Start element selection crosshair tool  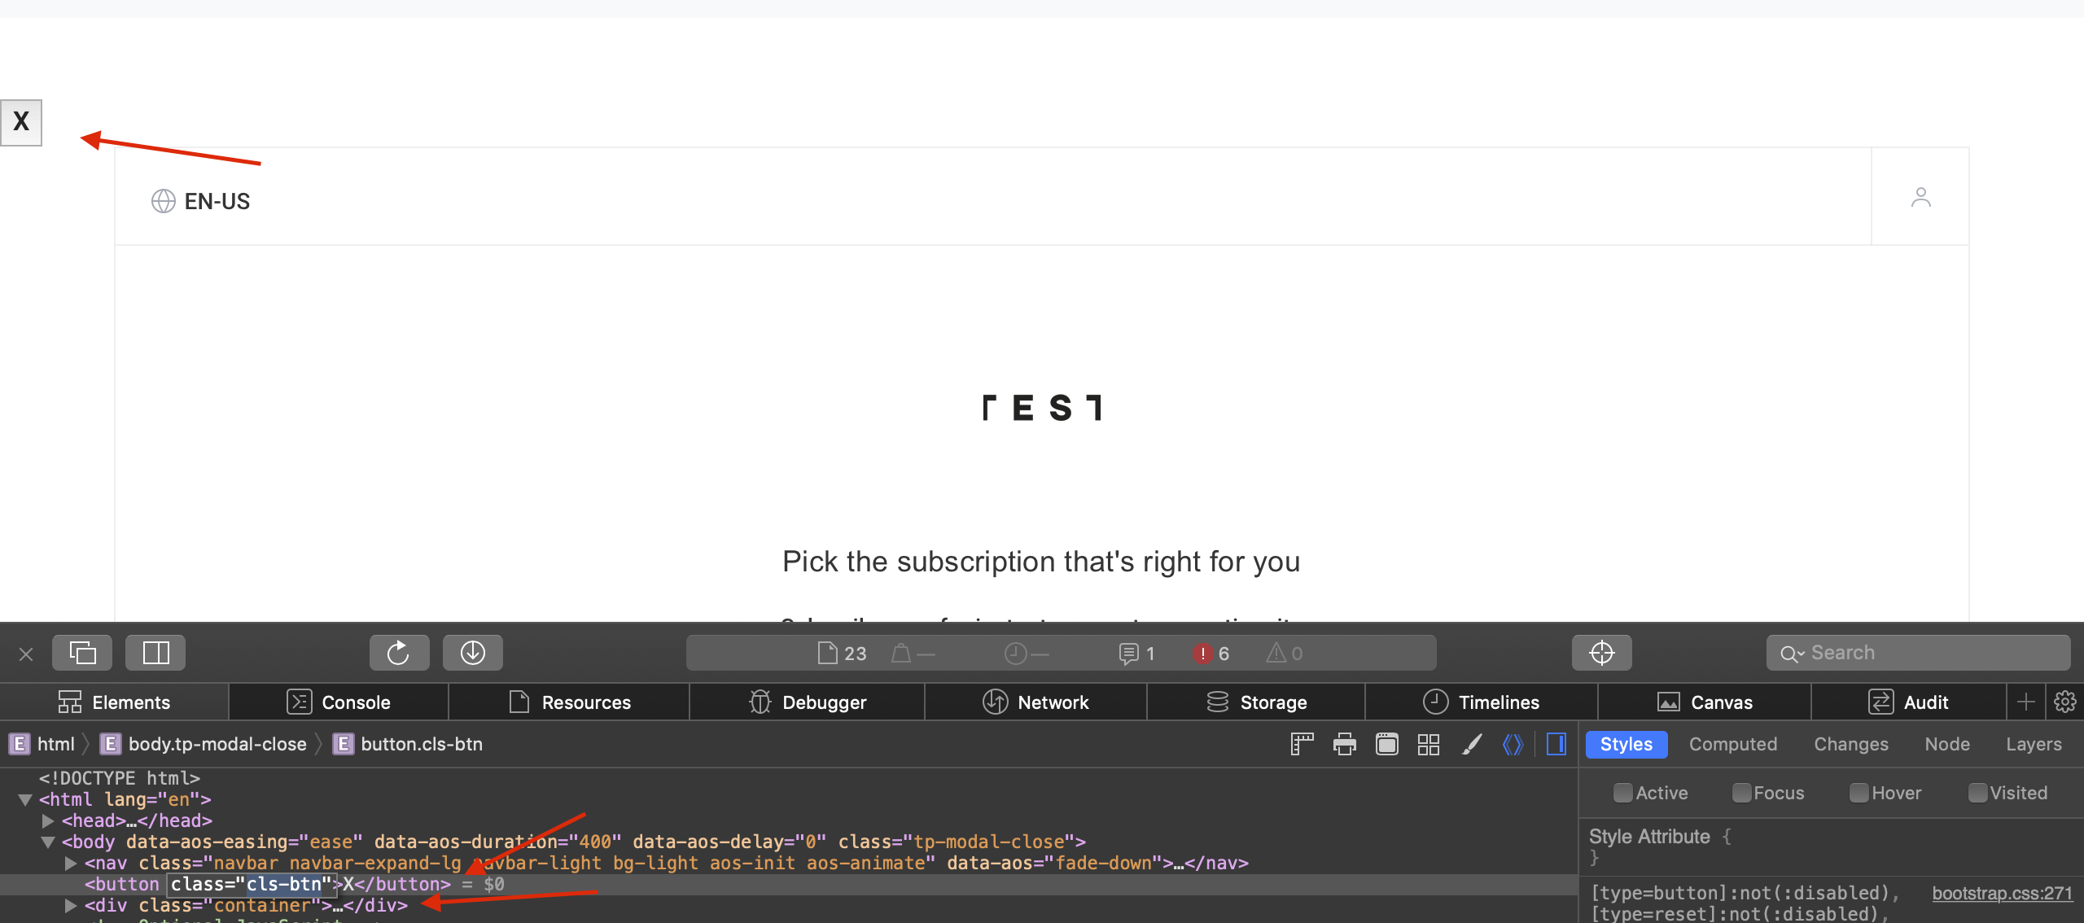pyautogui.click(x=1601, y=653)
